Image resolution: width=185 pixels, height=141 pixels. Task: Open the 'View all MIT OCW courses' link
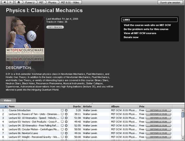click(140, 33)
